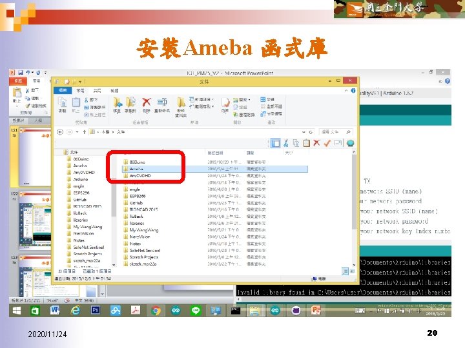Open the 新增項目 (New item) dropdown
465x348 pixels.
click(201, 99)
